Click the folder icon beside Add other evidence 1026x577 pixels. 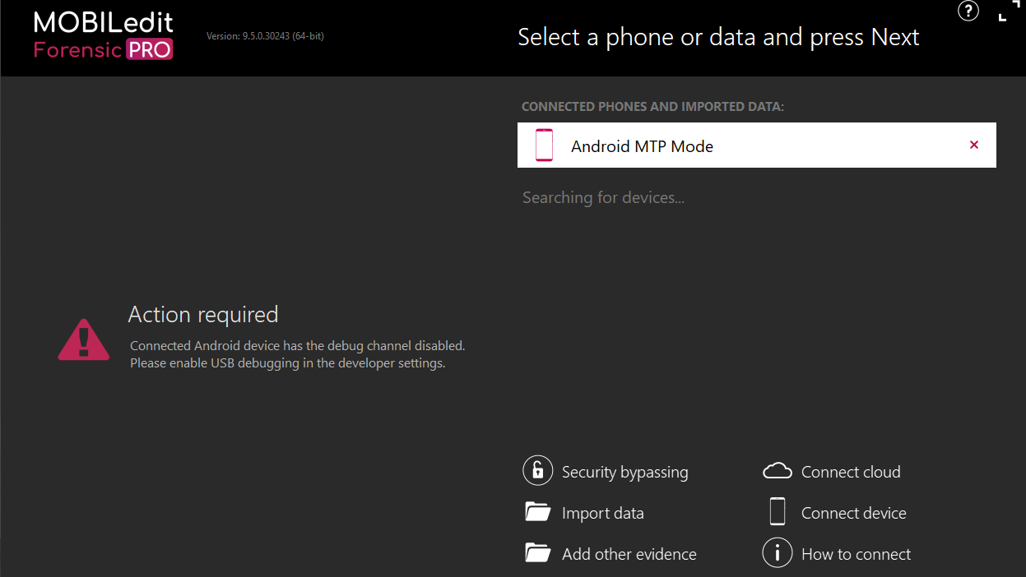[537, 553]
